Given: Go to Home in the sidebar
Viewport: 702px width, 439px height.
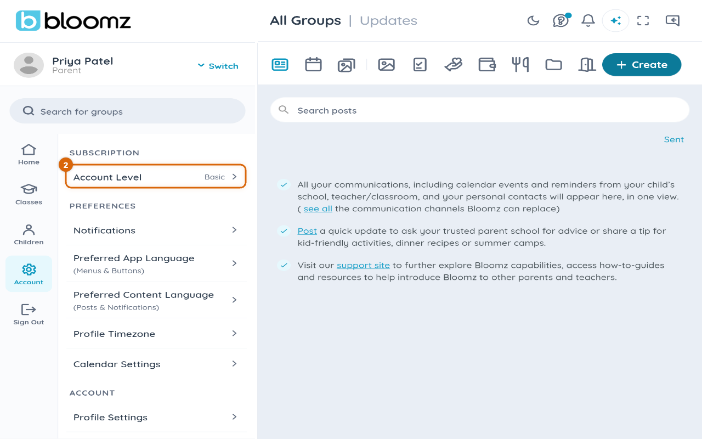Looking at the screenshot, I should pyautogui.click(x=29, y=155).
